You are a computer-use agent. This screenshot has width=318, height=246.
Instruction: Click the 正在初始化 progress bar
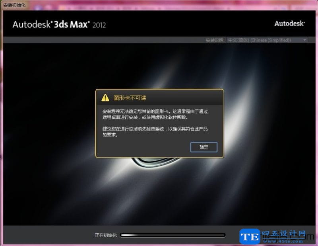173,235
